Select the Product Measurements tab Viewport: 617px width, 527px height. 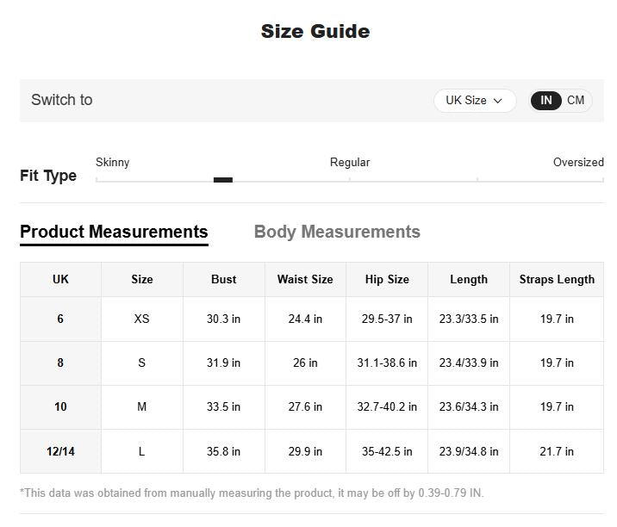pos(114,232)
